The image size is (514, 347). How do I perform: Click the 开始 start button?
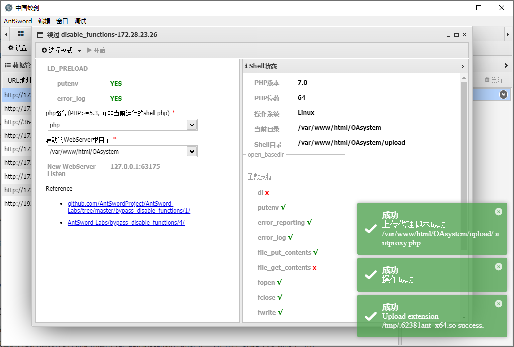[x=96, y=51]
